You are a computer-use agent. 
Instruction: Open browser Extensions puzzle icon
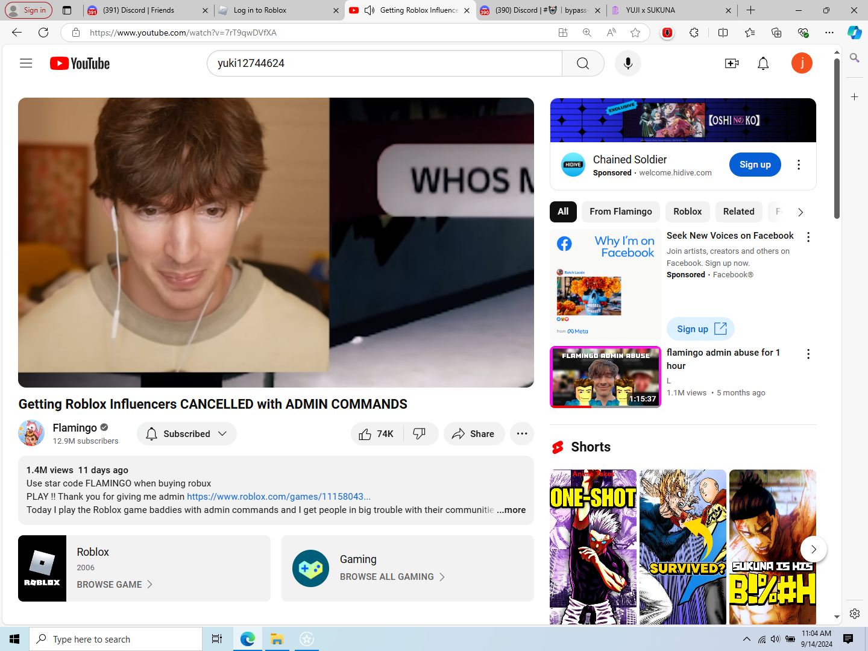[694, 33]
